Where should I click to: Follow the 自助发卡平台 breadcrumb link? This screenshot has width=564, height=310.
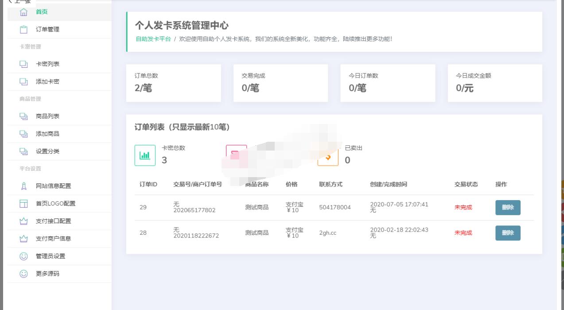pos(153,39)
